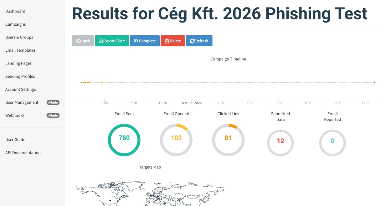The width and height of the screenshot is (385, 206).
Task: Navigate to Email Templates
Action: tap(20, 51)
